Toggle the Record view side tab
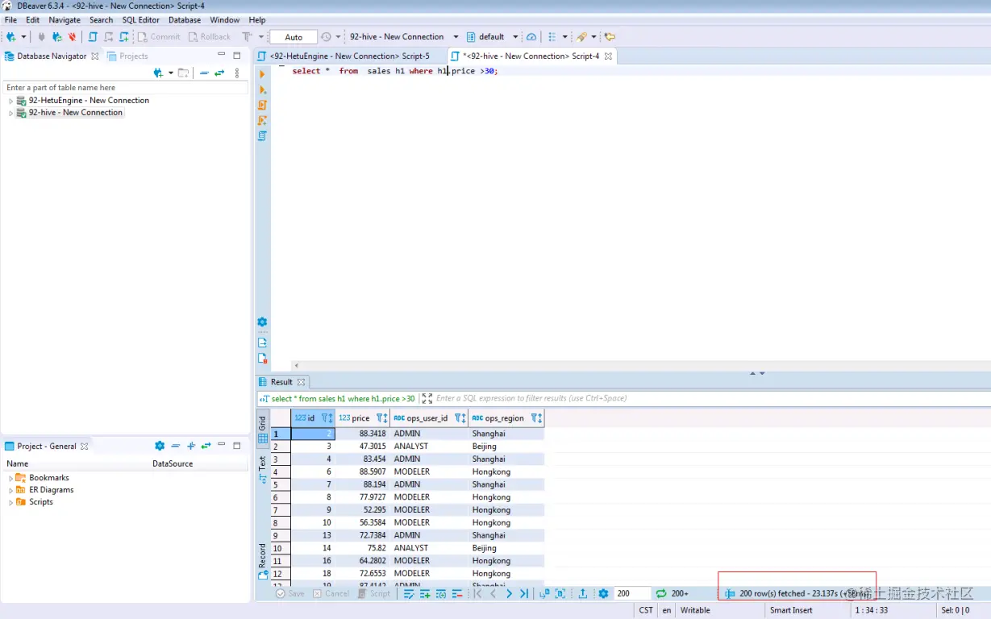The image size is (991, 619). click(x=263, y=562)
